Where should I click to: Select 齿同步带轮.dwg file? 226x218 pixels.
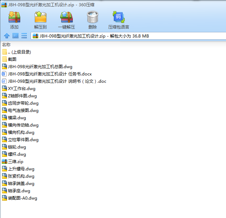[20, 103]
